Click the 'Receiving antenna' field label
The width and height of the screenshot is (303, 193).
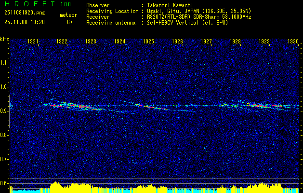(111, 23)
